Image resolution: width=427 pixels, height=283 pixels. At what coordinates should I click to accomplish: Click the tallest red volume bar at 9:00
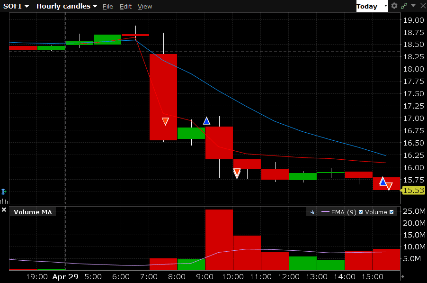(219, 240)
